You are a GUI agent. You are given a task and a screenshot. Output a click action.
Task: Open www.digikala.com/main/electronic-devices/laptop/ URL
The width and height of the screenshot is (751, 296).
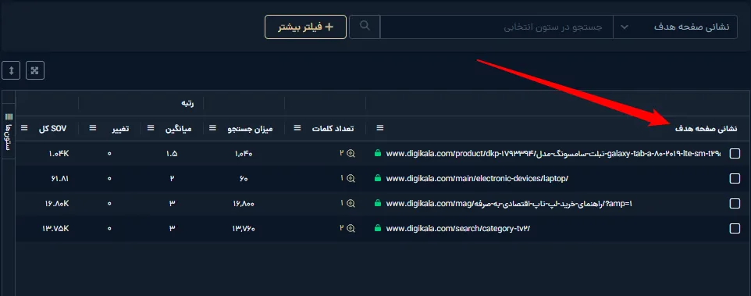(x=476, y=178)
